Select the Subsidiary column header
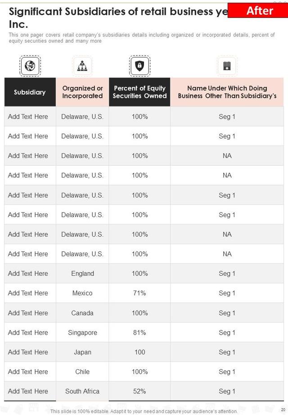This screenshot has width=288, height=415. [30, 92]
